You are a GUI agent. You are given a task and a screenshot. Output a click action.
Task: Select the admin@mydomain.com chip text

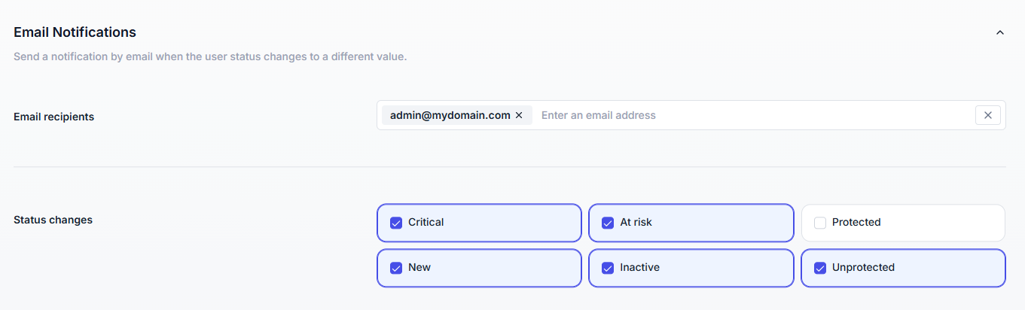[450, 115]
